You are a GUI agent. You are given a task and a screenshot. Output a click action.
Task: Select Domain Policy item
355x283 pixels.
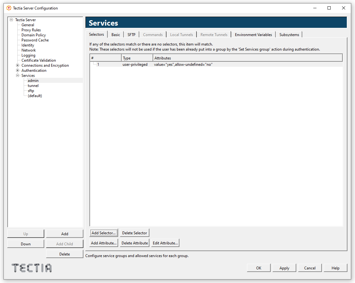(x=33, y=35)
